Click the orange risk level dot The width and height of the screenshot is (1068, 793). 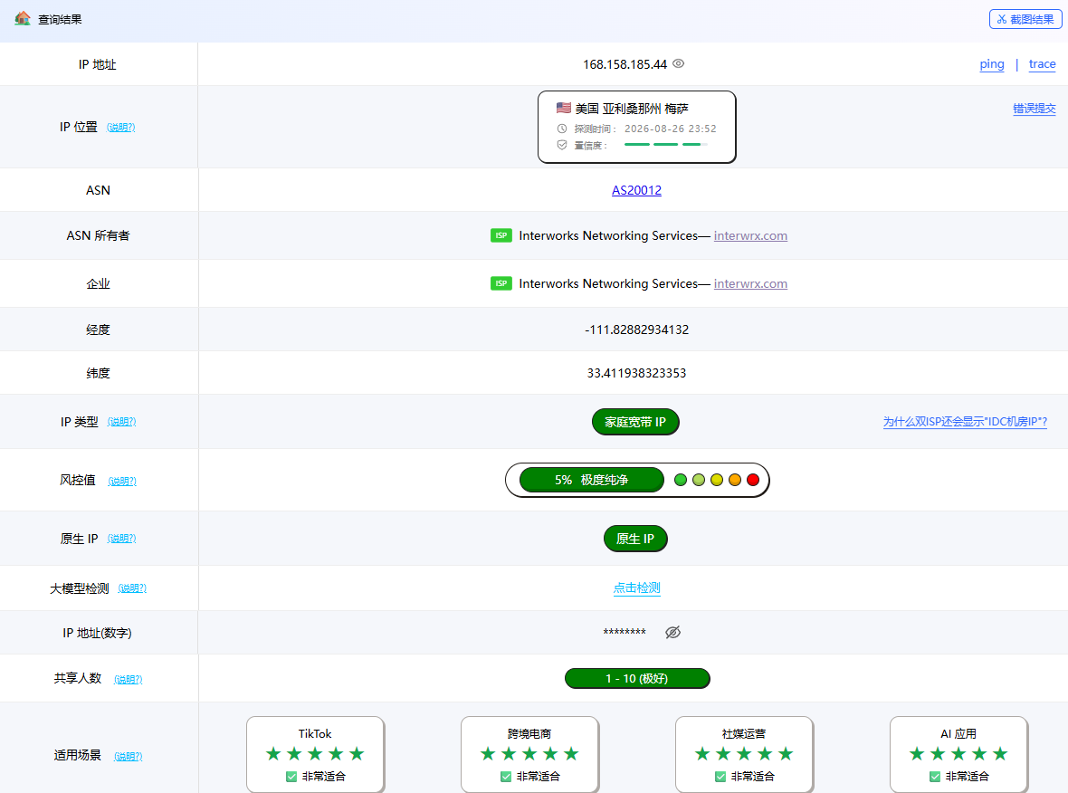point(735,480)
